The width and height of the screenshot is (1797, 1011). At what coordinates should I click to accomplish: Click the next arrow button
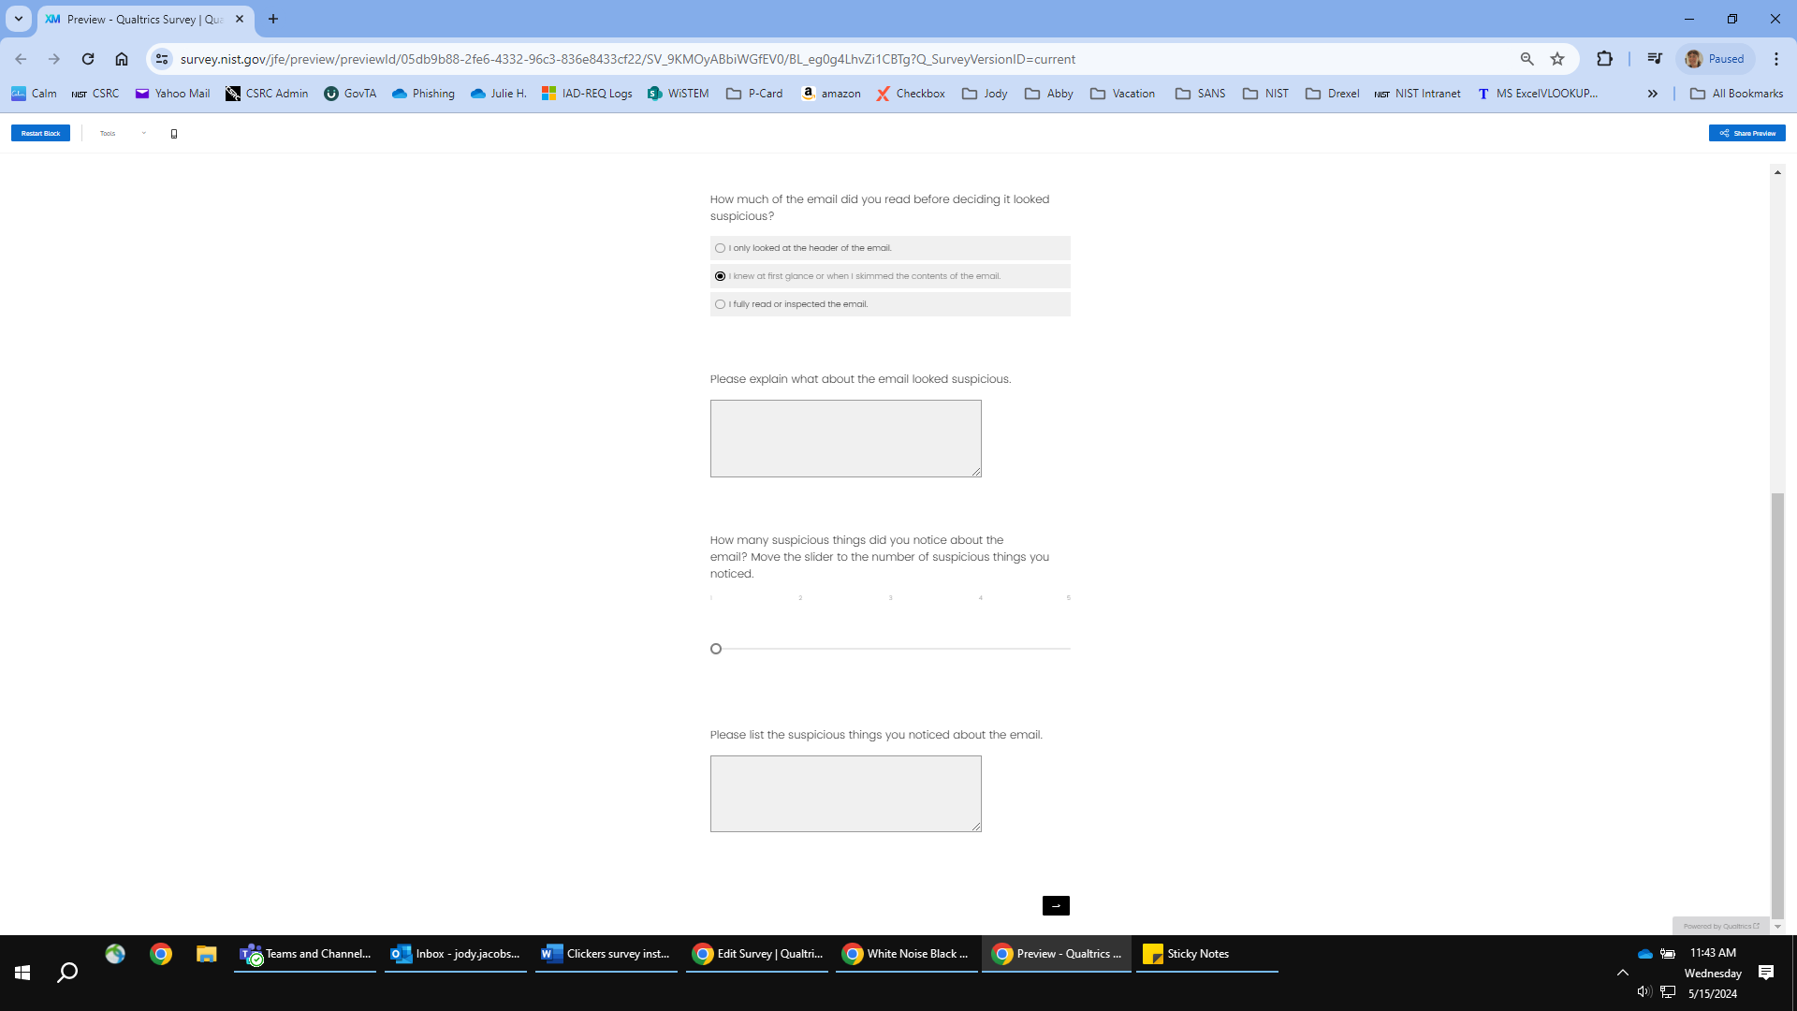1056,905
